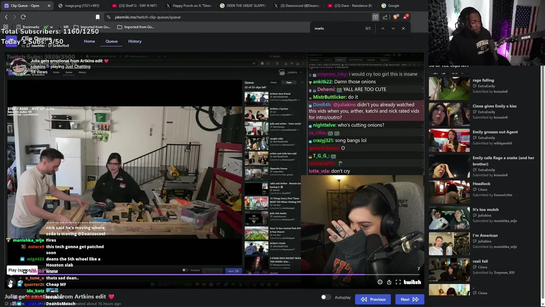Open the MR bookmark
The image size is (545, 307).
[x=63, y=27]
